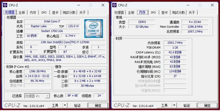Click the core count value 8P + 8E
The height and width of the screenshot is (111, 220).
(73, 96)
